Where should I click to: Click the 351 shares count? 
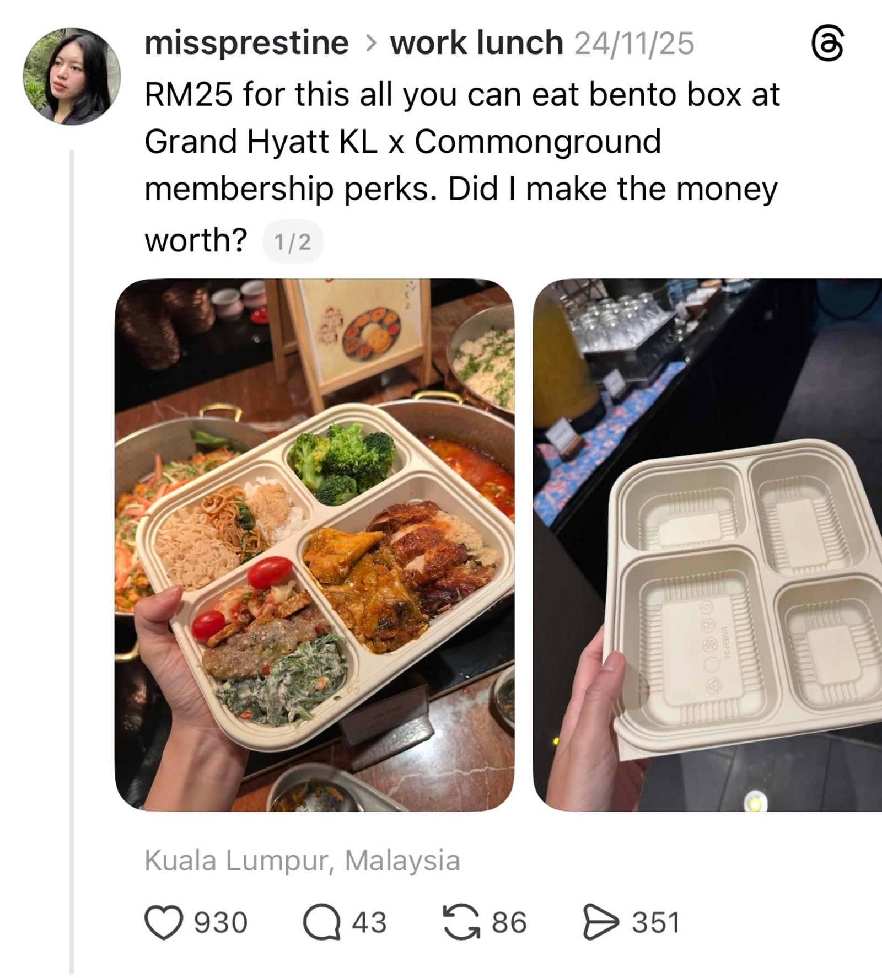pos(656,922)
